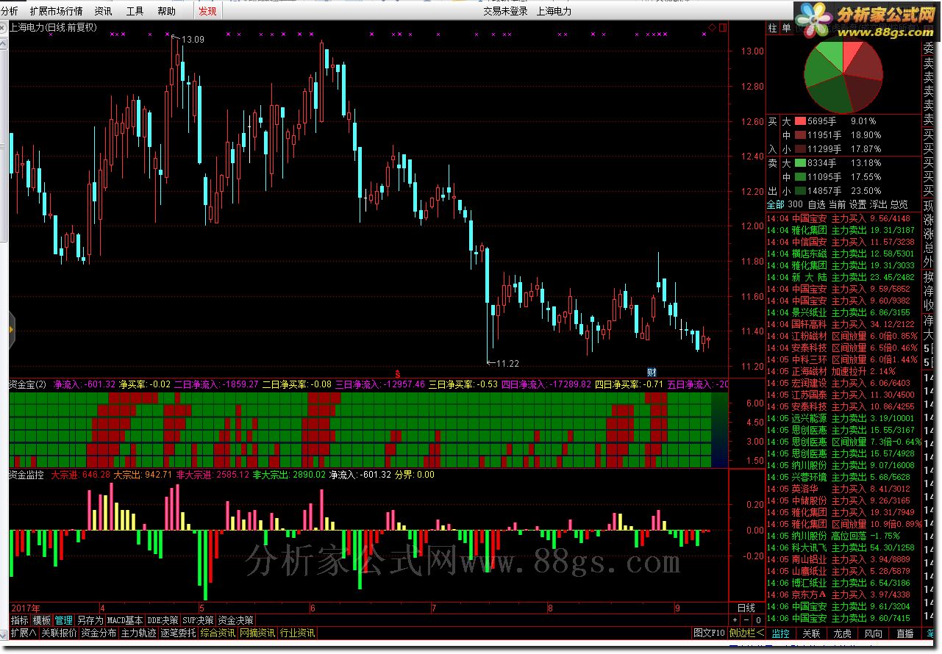Screen dimensions: 942x654
Task: Click the large-buy red color swatch
Action: tap(799, 121)
